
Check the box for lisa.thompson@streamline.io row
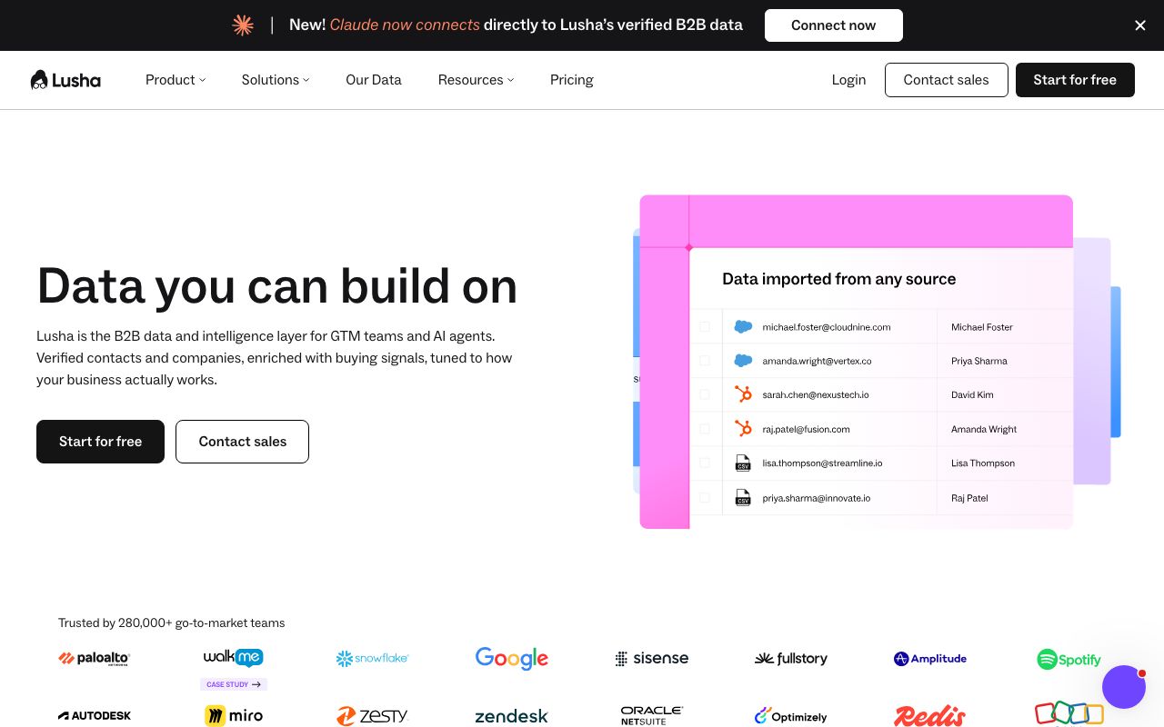click(705, 463)
